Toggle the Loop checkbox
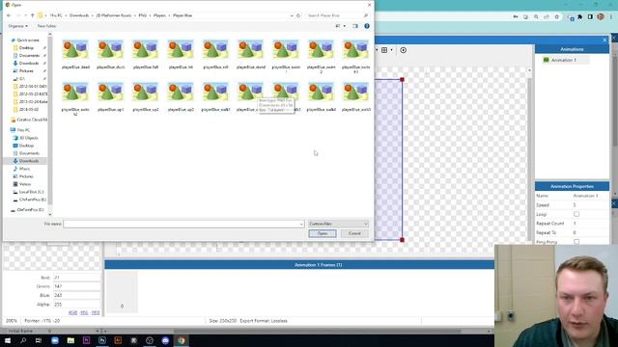618x347 pixels. pyautogui.click(x=576, y=214)
